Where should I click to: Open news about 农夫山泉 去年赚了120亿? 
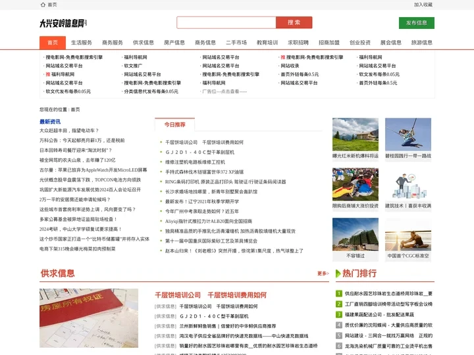[x=78, y=160]
